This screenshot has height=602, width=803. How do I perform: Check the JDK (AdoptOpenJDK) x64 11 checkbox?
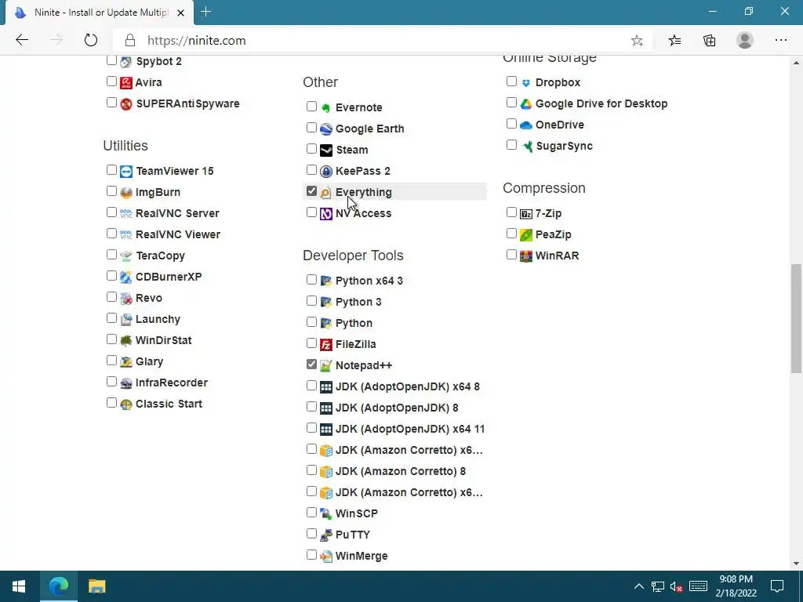(x=311, y=427)
